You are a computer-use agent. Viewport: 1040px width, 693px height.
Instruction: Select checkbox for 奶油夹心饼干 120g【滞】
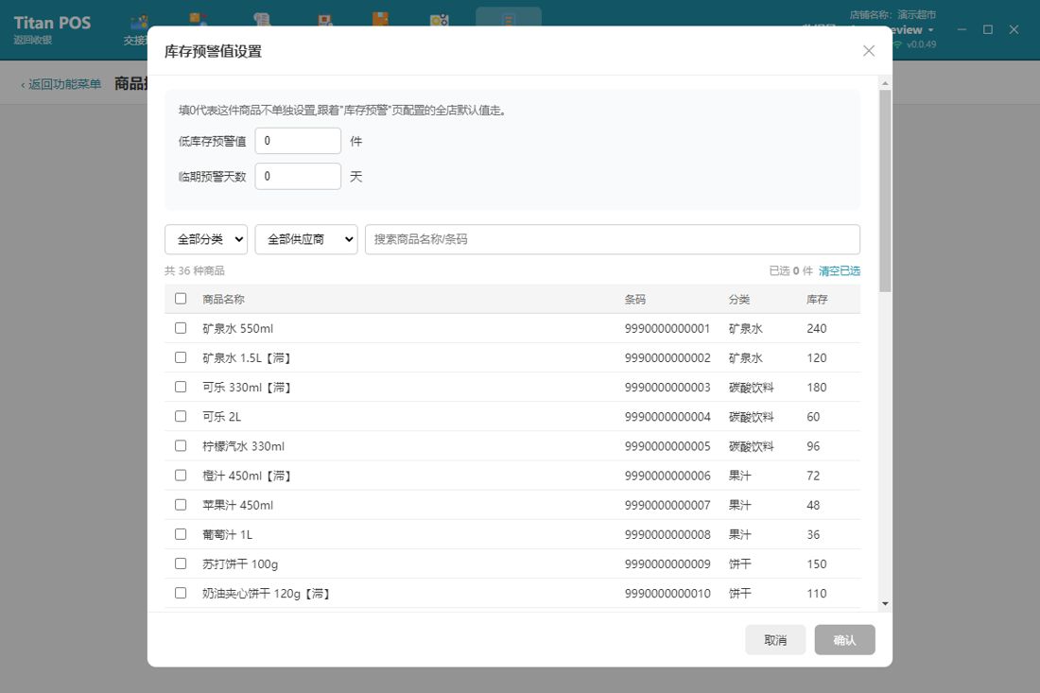coord(181,593)
